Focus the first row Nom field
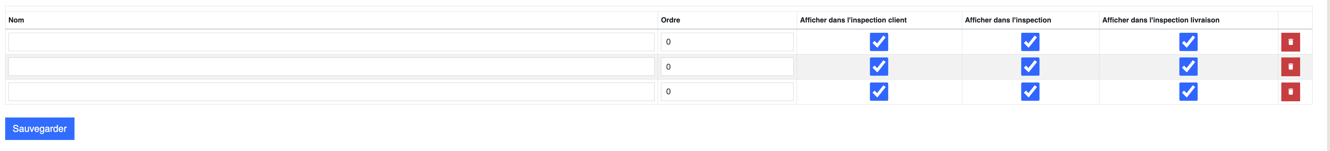The width and height of the screenshot is (1330, 151). tap(332, 42)
